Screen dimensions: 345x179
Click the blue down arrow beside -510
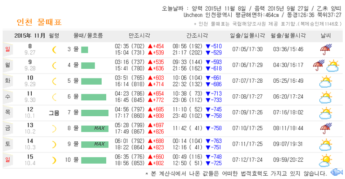point(208,46)
